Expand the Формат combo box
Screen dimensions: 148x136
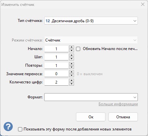tap(91, 97)
